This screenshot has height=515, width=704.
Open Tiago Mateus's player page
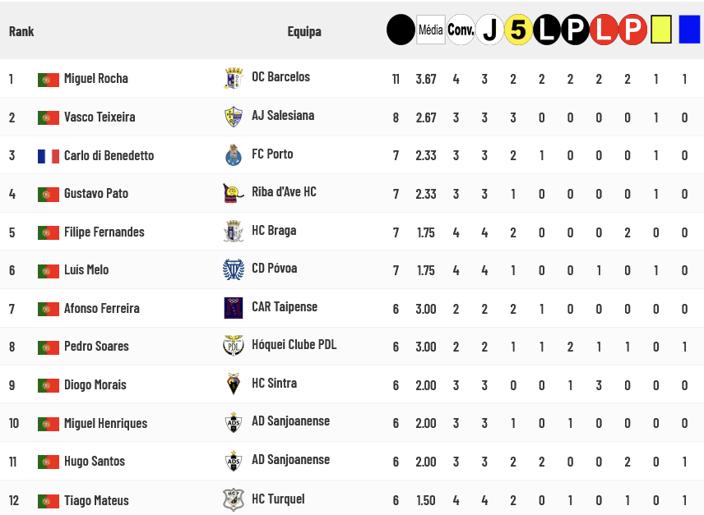tap(96, 500)
